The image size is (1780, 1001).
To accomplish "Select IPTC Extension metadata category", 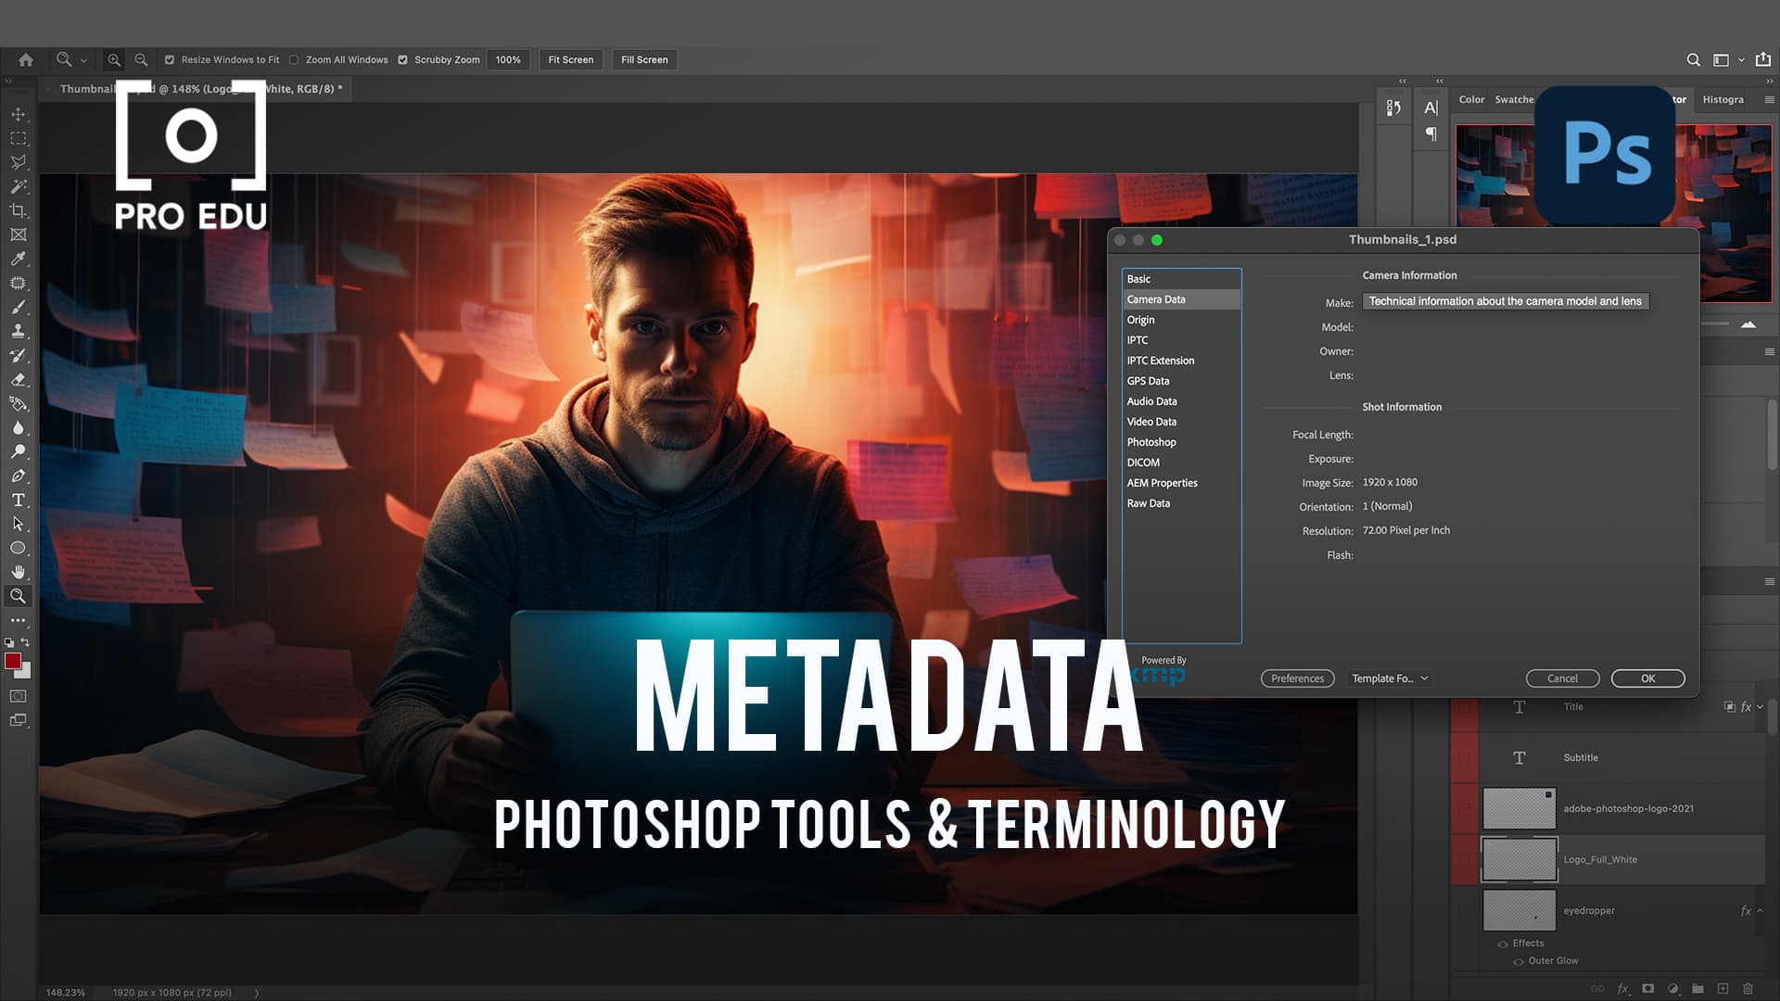I will 1160,360.
